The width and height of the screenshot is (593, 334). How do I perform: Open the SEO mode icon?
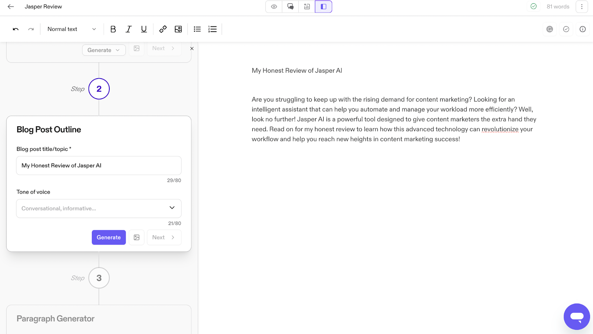coord(307,7)
